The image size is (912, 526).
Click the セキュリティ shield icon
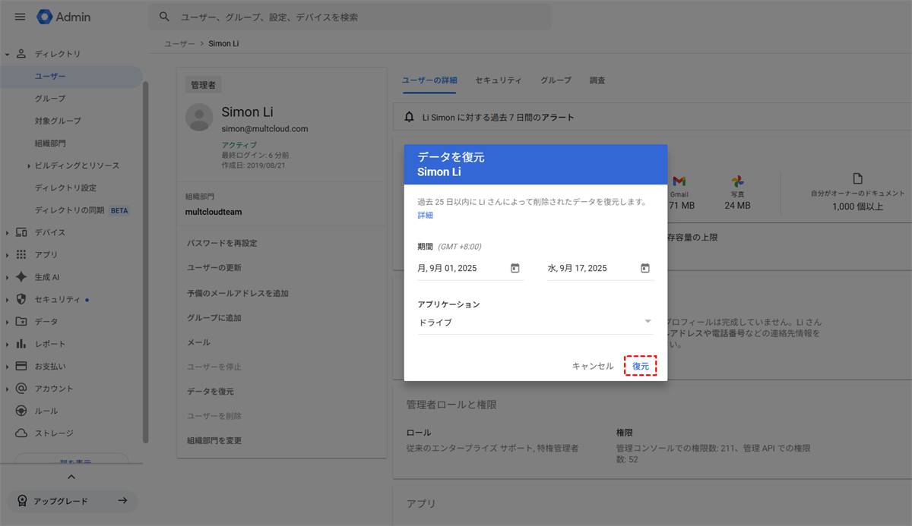[21, 299]
